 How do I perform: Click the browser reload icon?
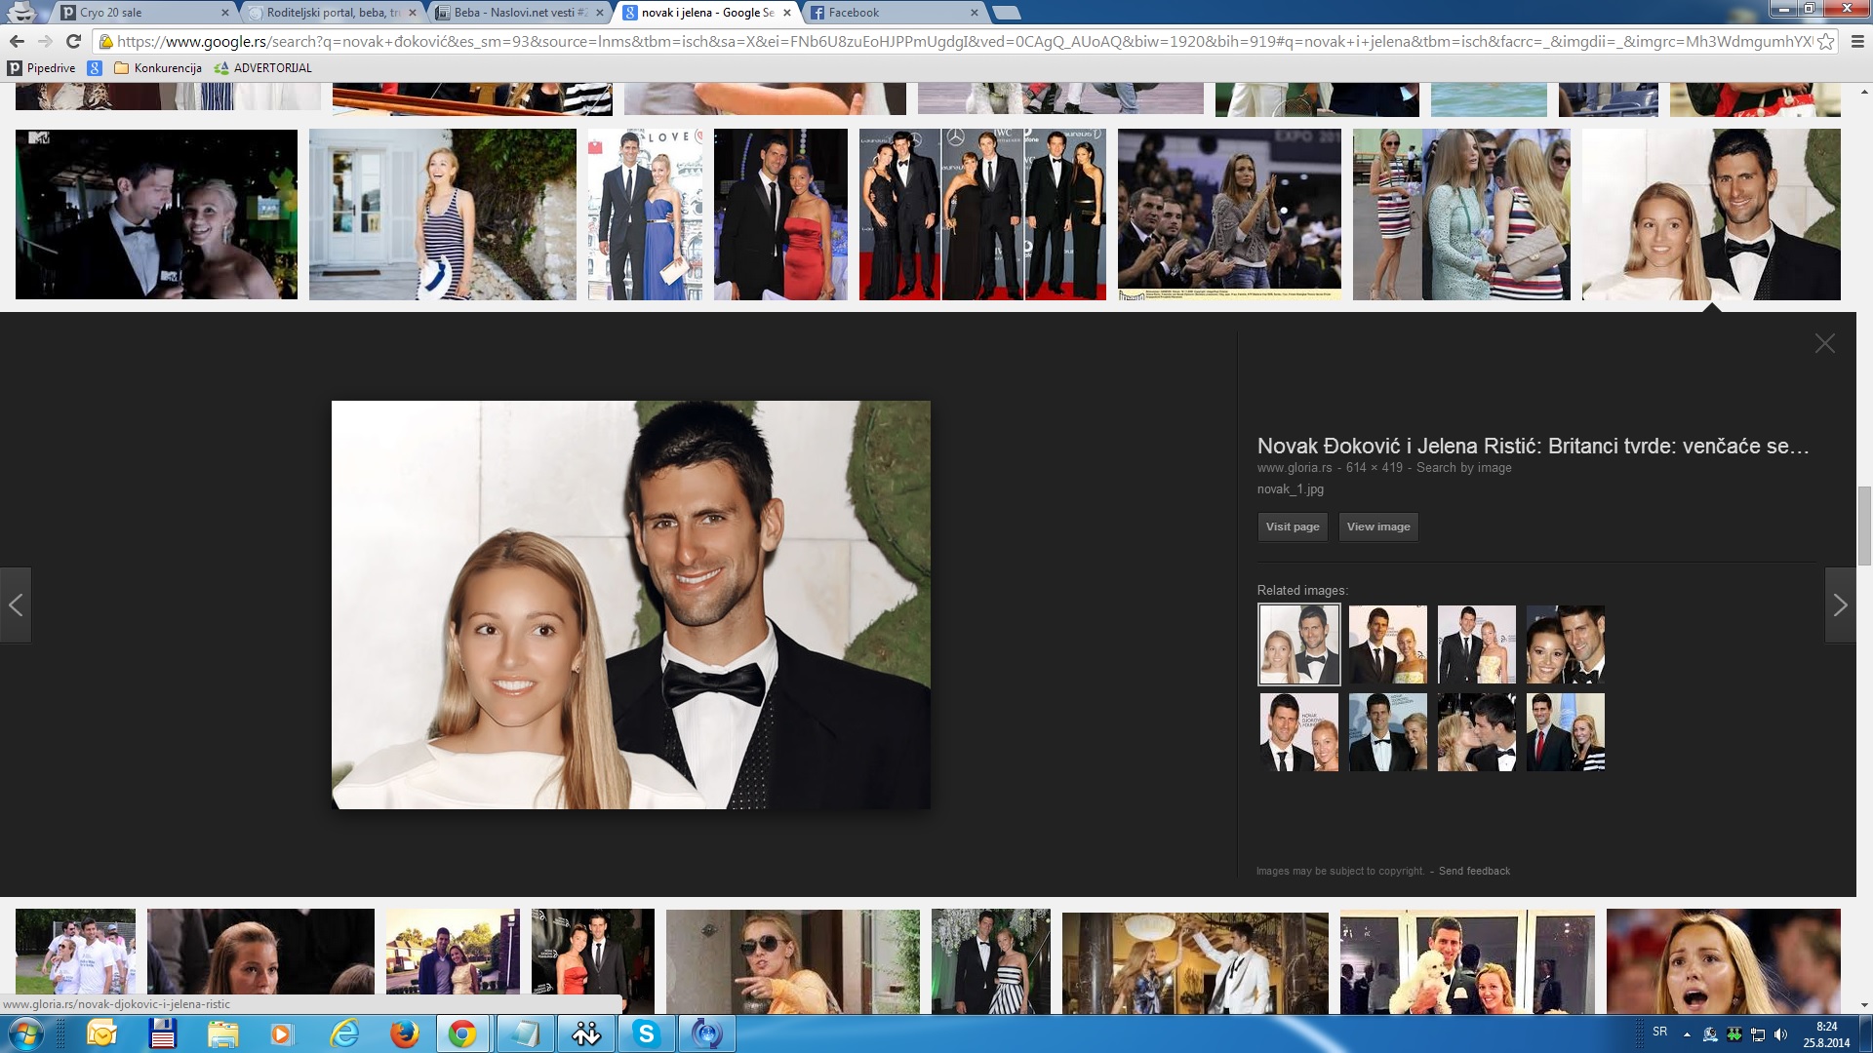point(73,41)
